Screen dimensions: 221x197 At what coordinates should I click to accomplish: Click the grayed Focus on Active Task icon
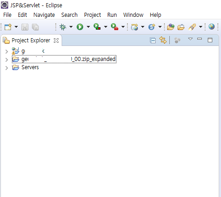177,40
